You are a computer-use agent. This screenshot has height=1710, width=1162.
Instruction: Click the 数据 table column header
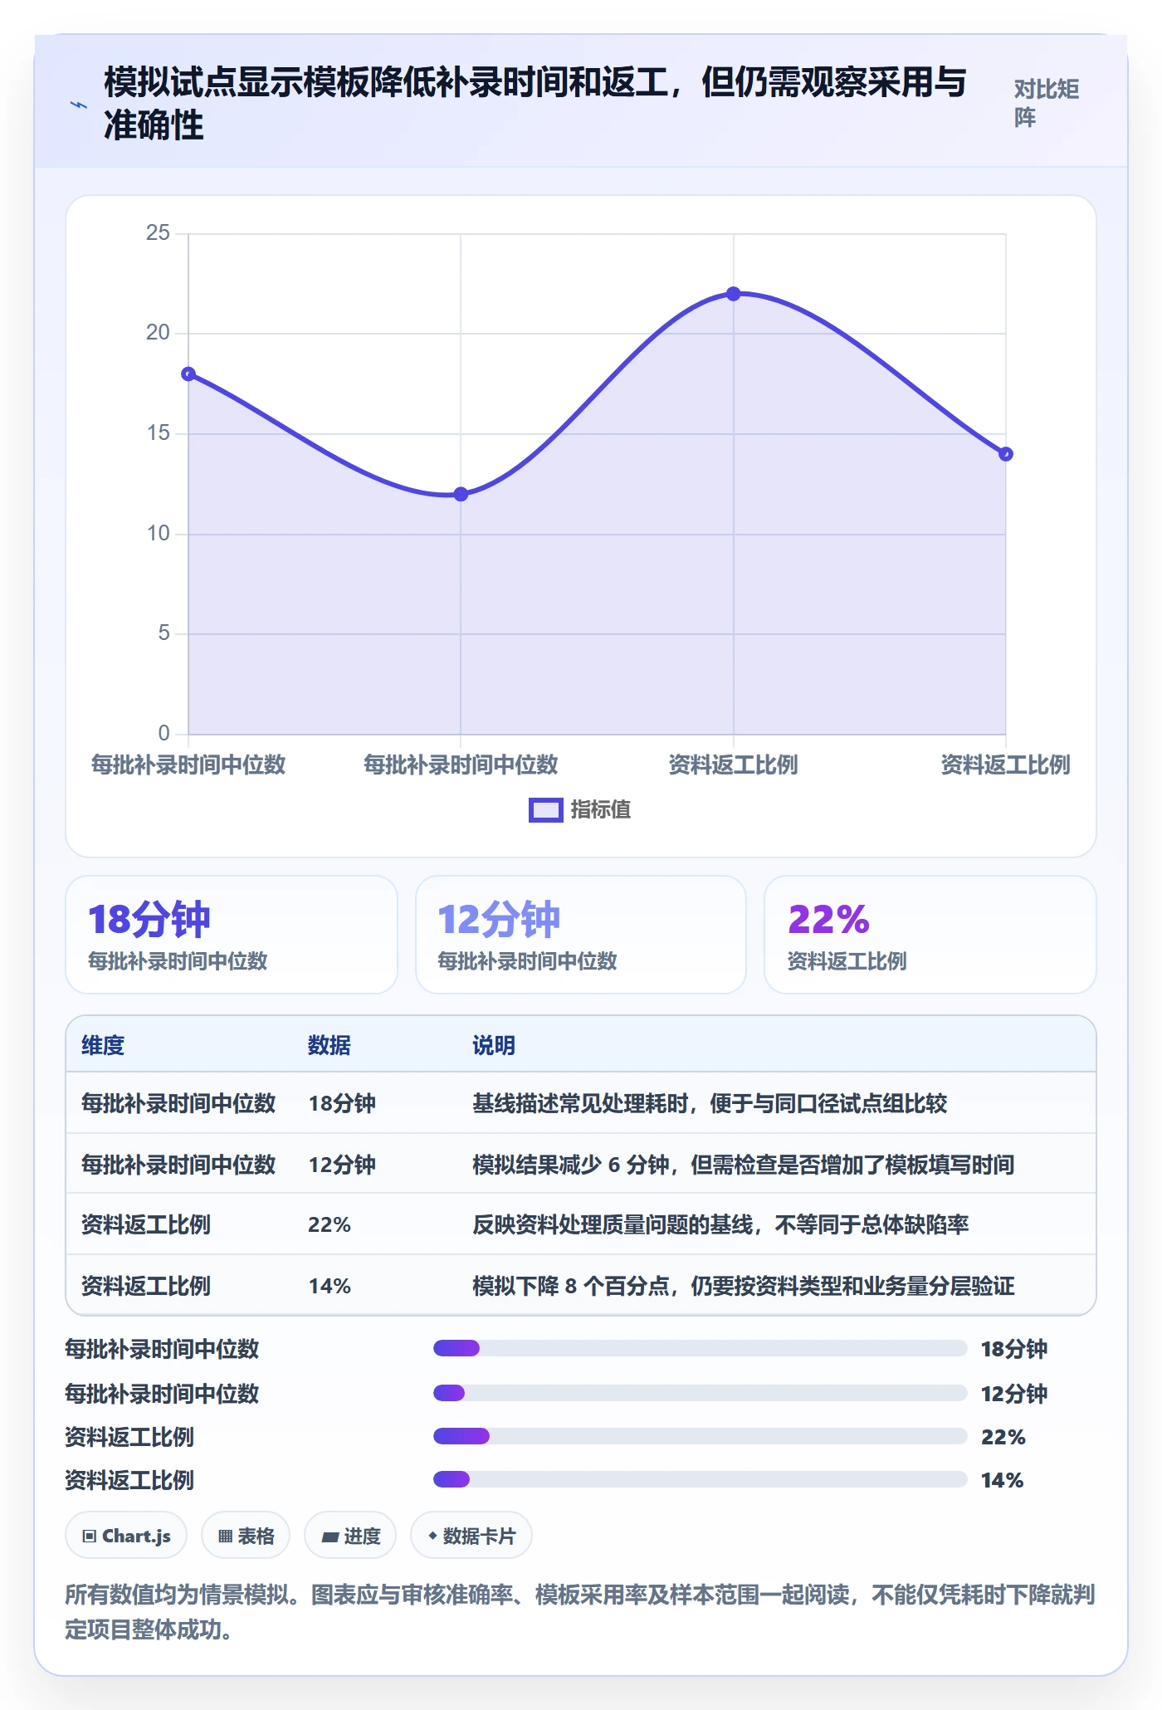click(330, 1045)
